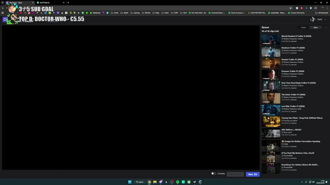Open the ZanB user account dropdown

point(319,19)
